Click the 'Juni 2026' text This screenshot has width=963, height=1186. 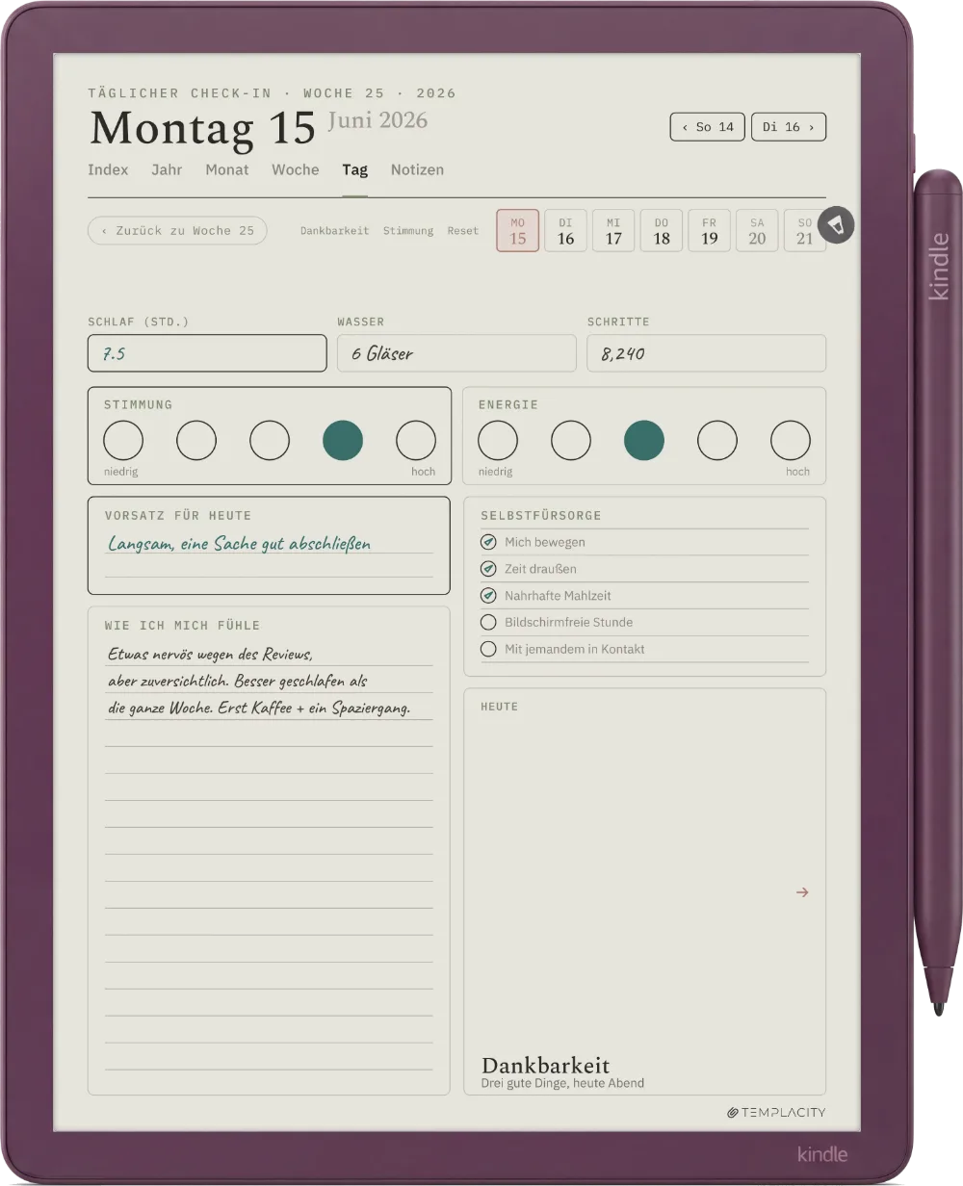point(377,120)
